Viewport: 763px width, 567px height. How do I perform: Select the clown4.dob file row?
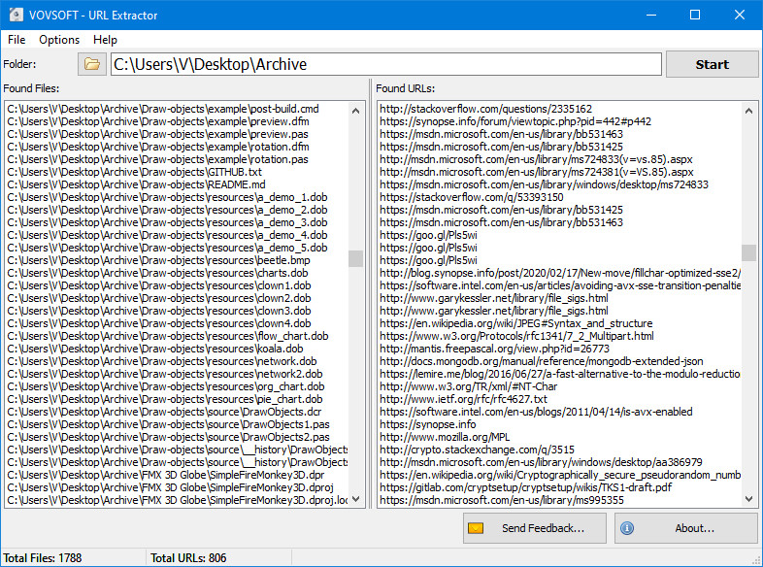tap(177, 323)
